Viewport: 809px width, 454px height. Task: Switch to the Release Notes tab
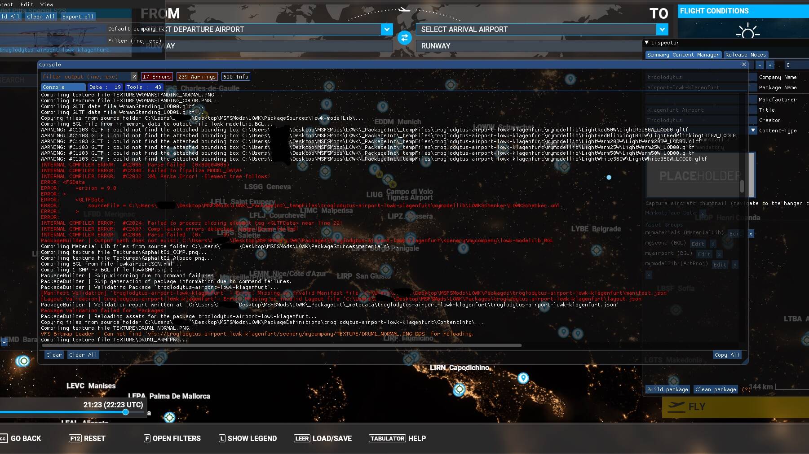(746, 54)
